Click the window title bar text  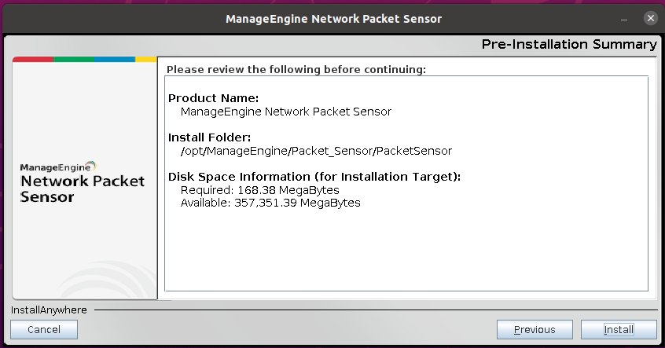tap(333, 18)
